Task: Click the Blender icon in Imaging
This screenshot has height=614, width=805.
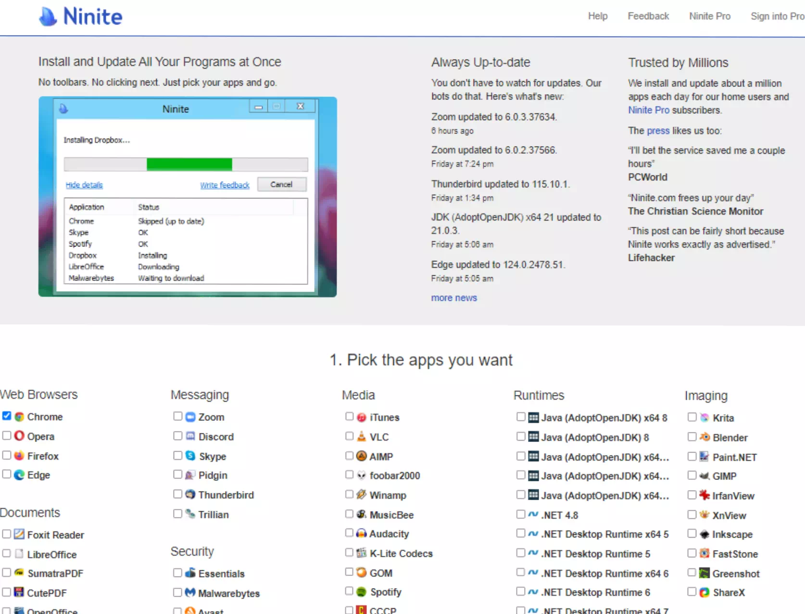Action: point(704,437)
